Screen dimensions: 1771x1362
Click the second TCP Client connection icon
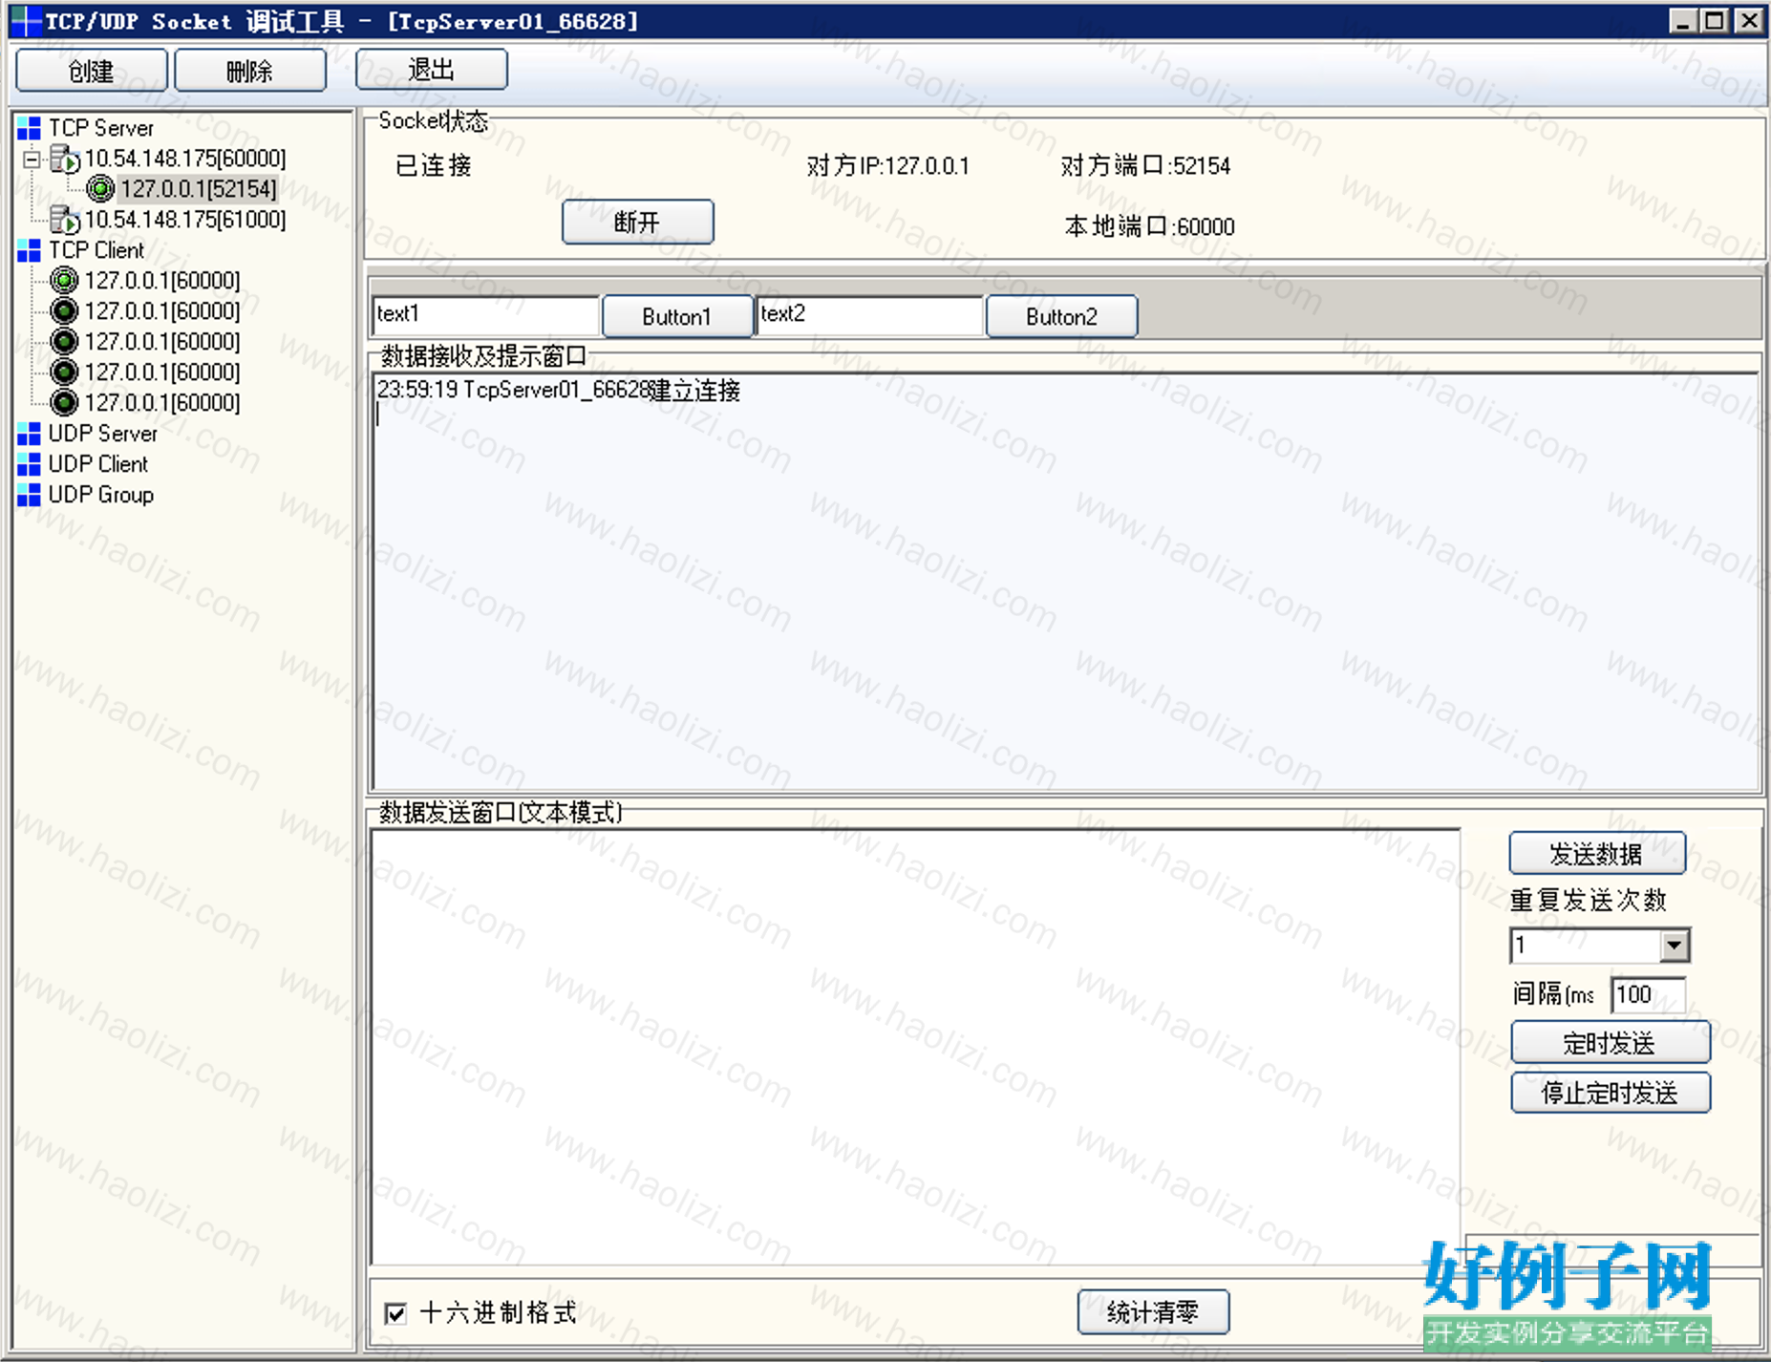tap(64, 311)
